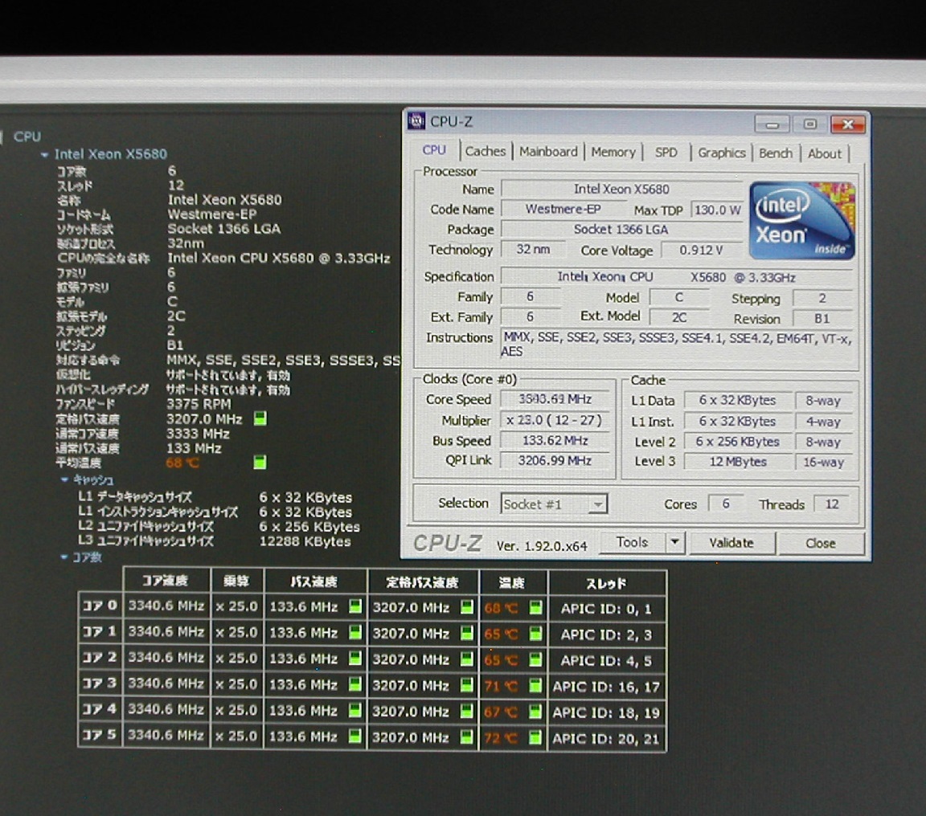The image size is (926, 816).
Task: Click the Max TDP value 130.0 W
Action: coord(717,210)
